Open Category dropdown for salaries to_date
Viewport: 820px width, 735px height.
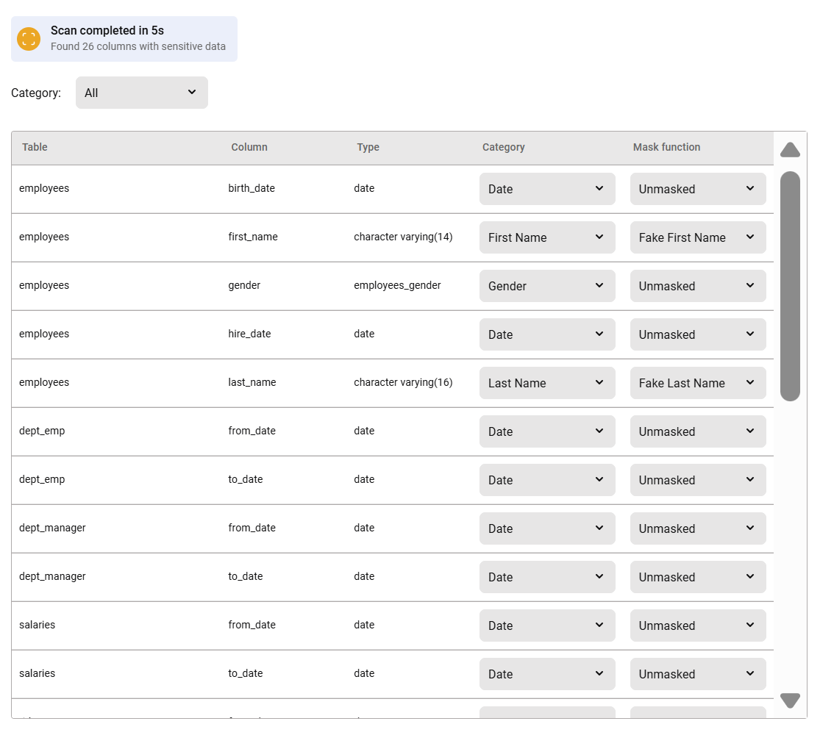[x=546, y=674]
